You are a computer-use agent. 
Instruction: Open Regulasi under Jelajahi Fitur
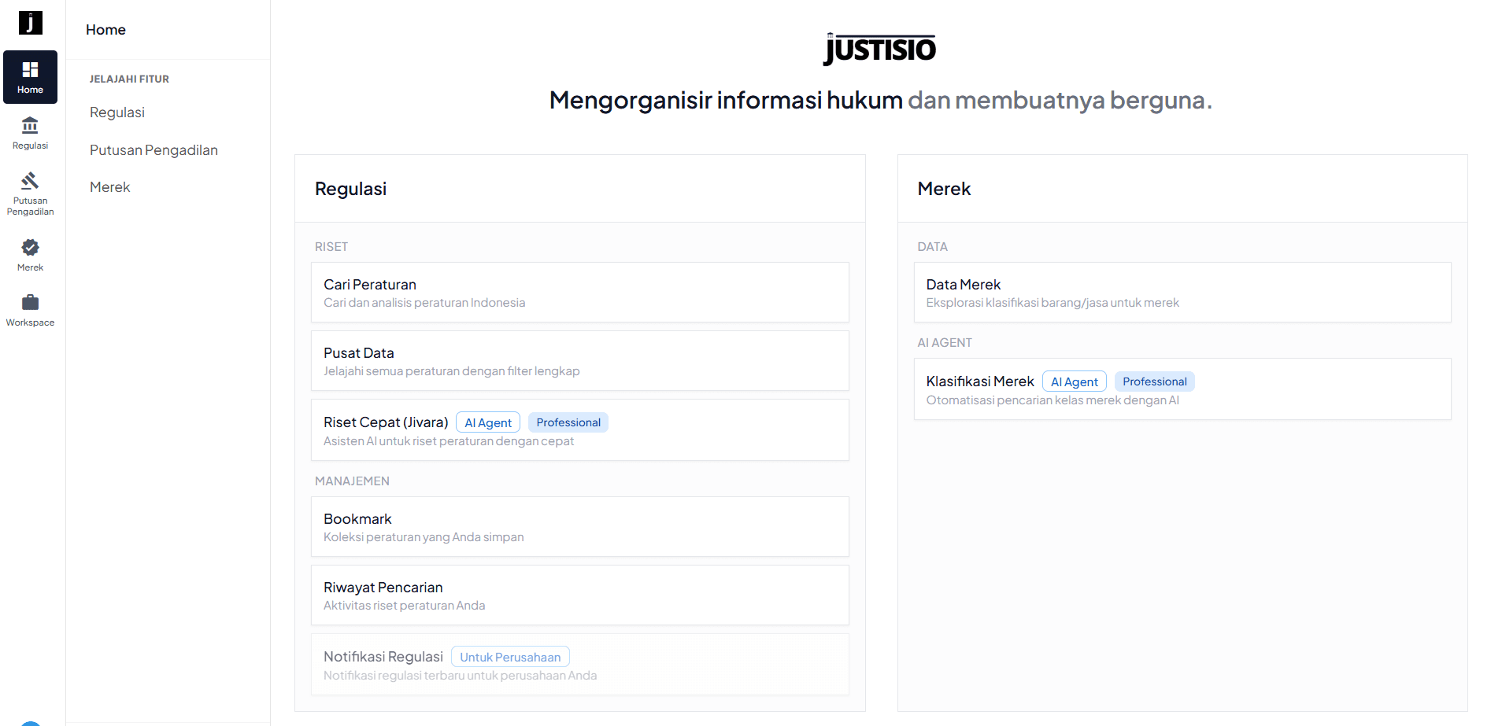(117, 112)
